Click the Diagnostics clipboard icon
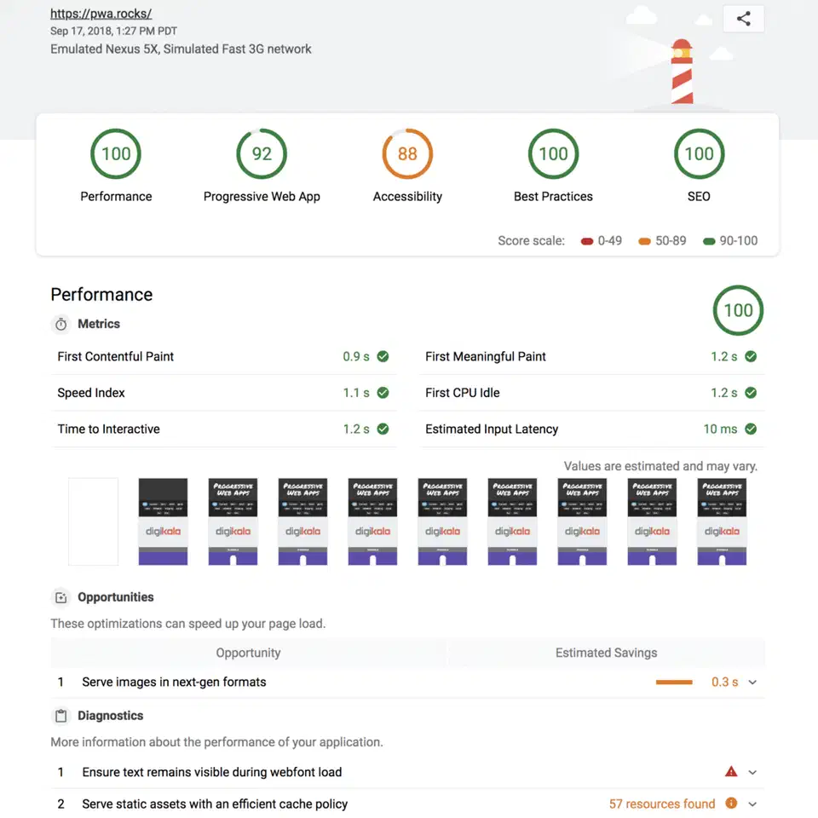Screen dimensions: 818x818 click(x=60, y=715)
